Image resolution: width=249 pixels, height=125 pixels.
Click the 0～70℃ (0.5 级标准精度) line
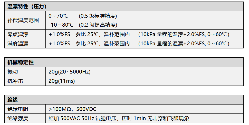(83, 16)
